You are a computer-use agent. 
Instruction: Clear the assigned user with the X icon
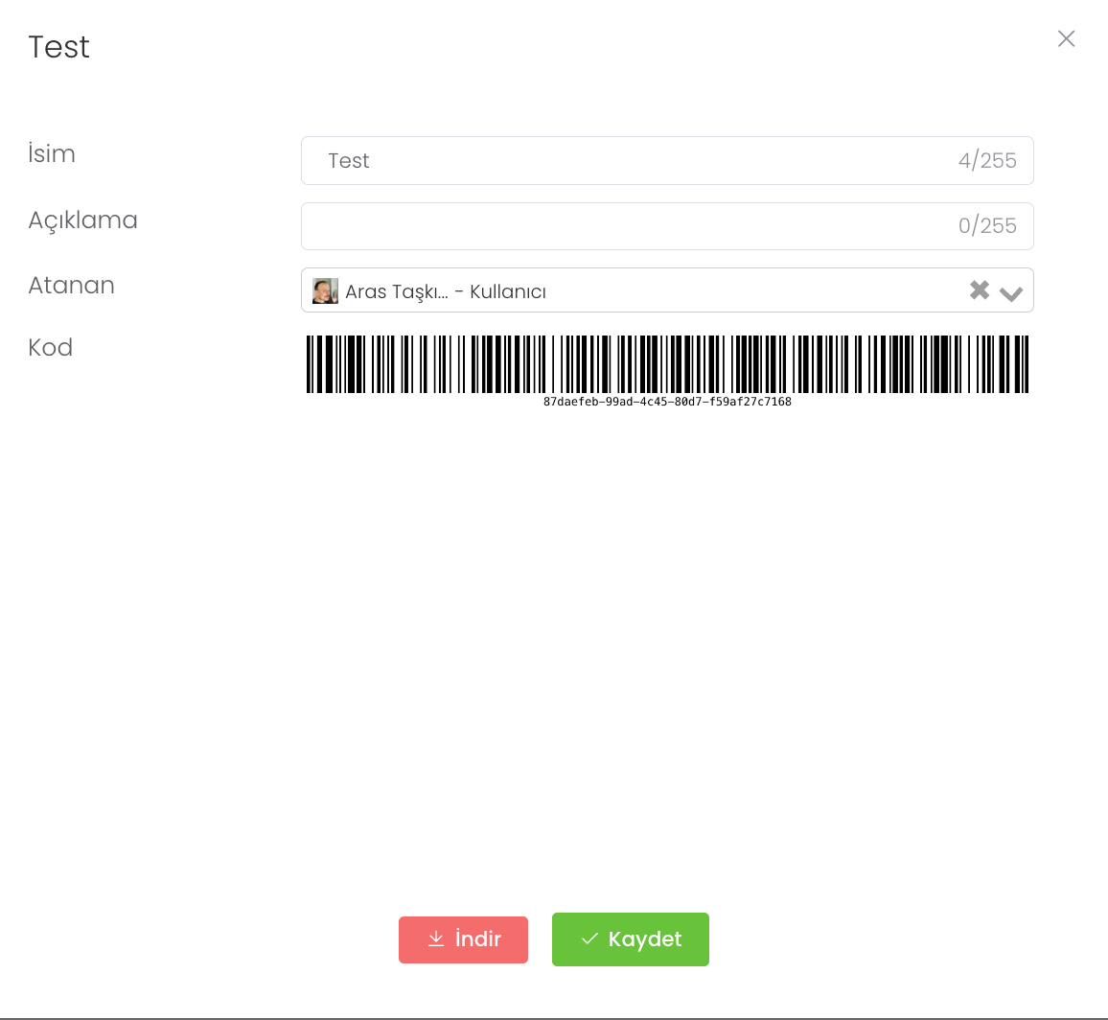(979, 290)
